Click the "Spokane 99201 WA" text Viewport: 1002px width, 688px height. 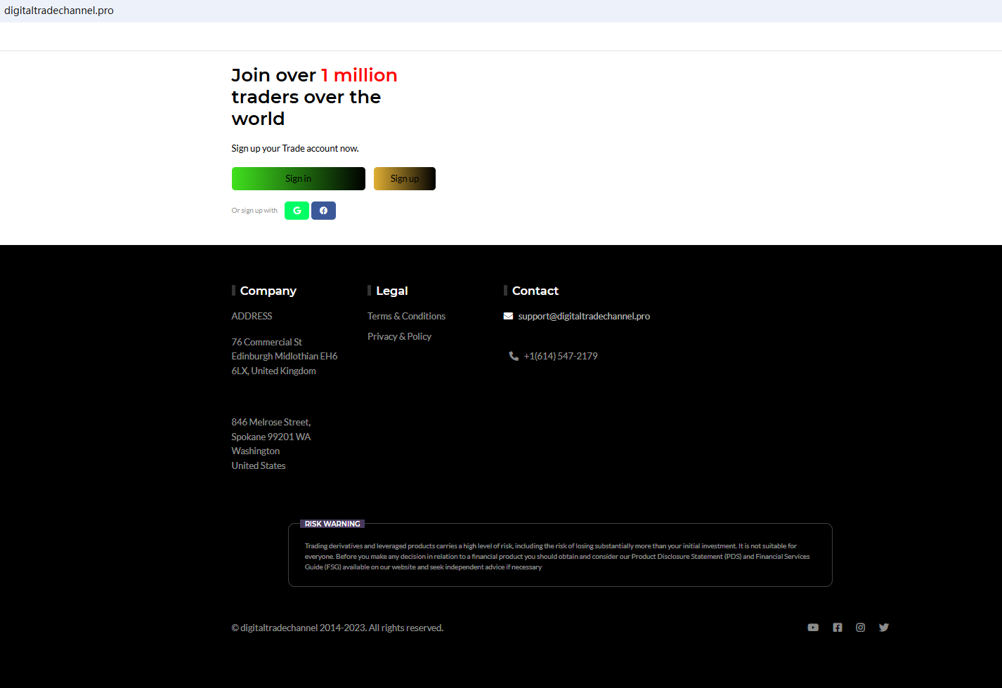pos(271,437)
